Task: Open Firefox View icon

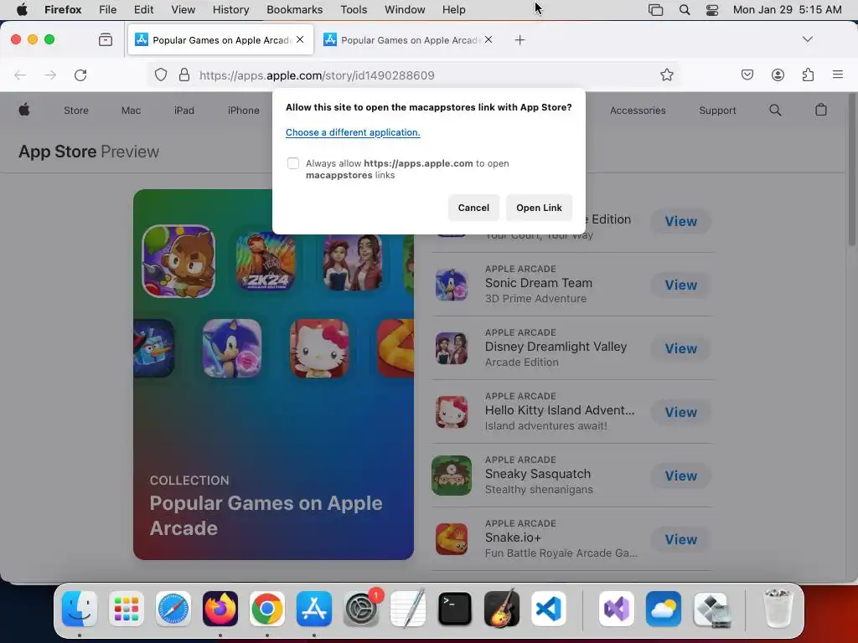Action: [x=106, y=39]
